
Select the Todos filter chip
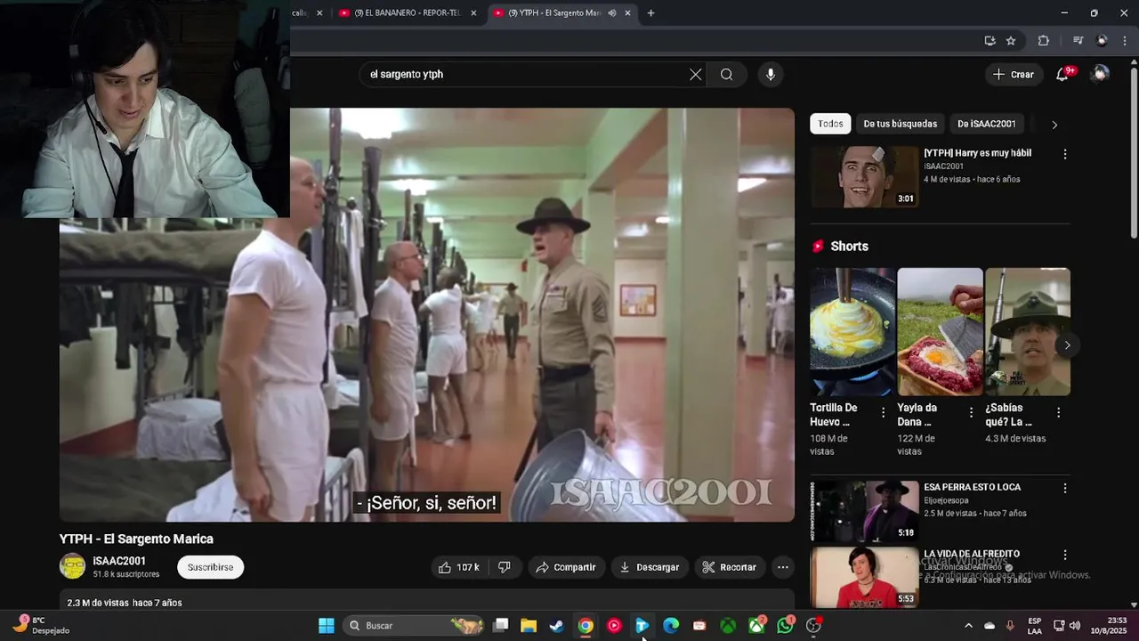tap(830, 124)
